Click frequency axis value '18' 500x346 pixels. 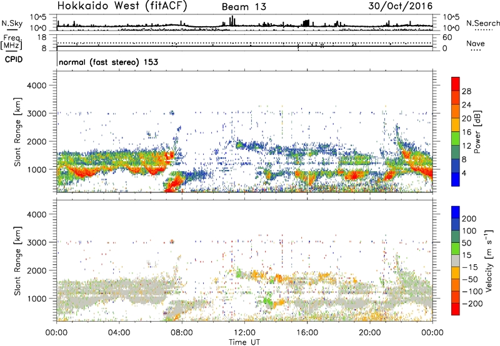click(x=41, y=37)
